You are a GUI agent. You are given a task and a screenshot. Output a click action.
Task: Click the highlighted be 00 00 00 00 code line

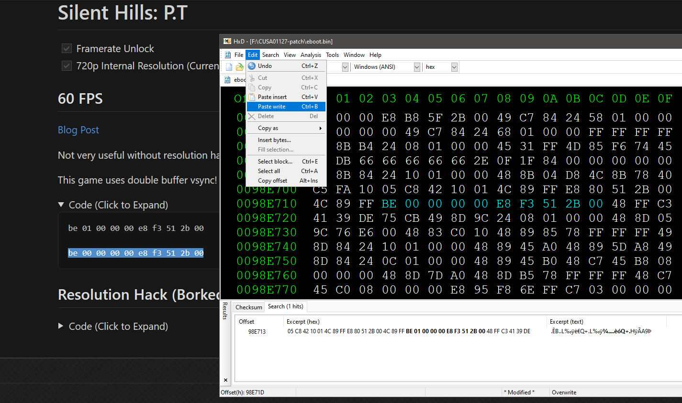coord(136,253)
